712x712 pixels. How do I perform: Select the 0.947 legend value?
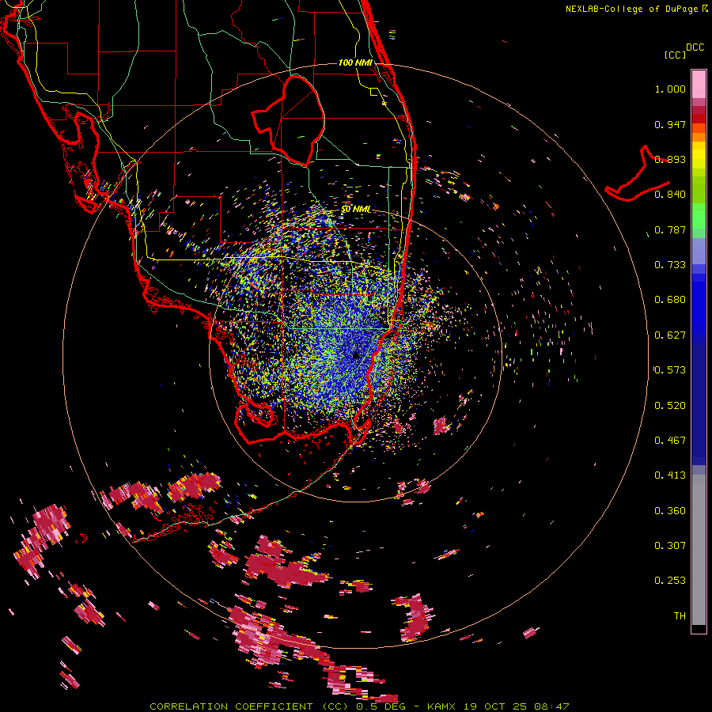670,124
